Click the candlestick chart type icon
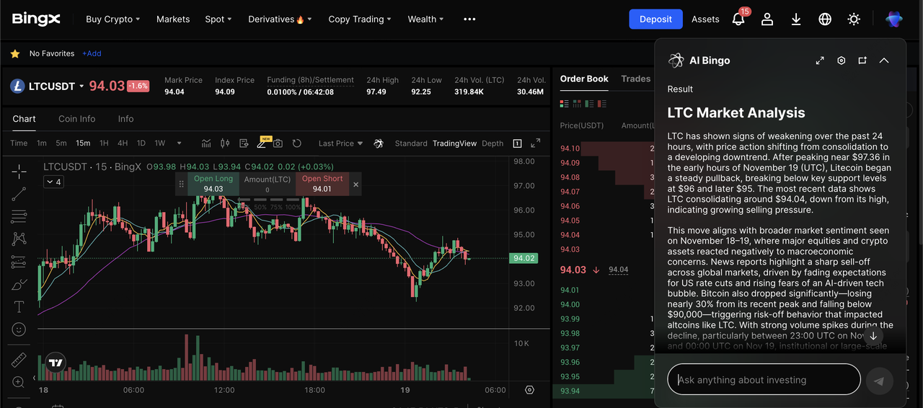Viewport: 923px width, 408px height. coord(225,143)
